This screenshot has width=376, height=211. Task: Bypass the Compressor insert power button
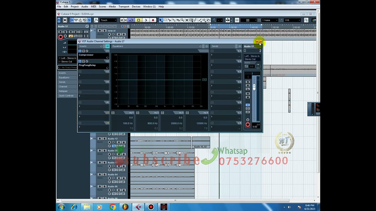(x=80, y=51)
